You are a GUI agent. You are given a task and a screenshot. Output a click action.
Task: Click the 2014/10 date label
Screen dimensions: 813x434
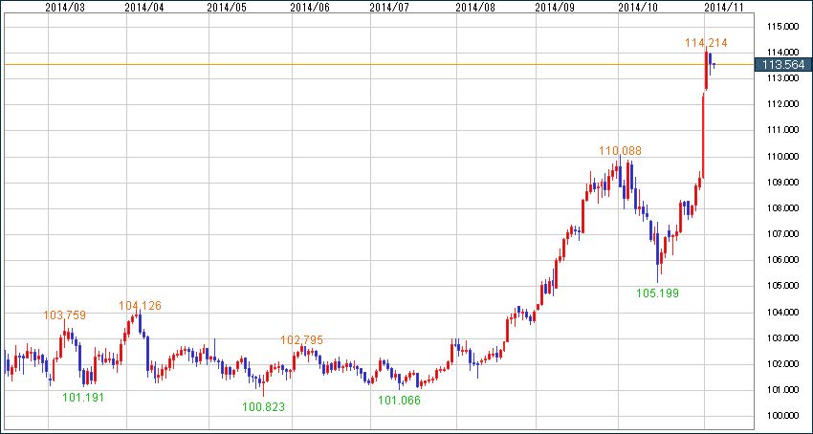click(x=638, y=8)
